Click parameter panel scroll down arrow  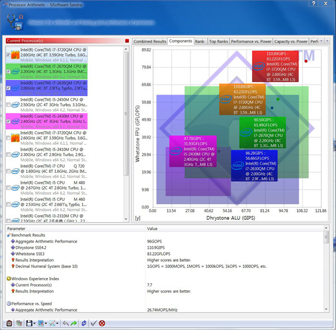click(326, 309)
